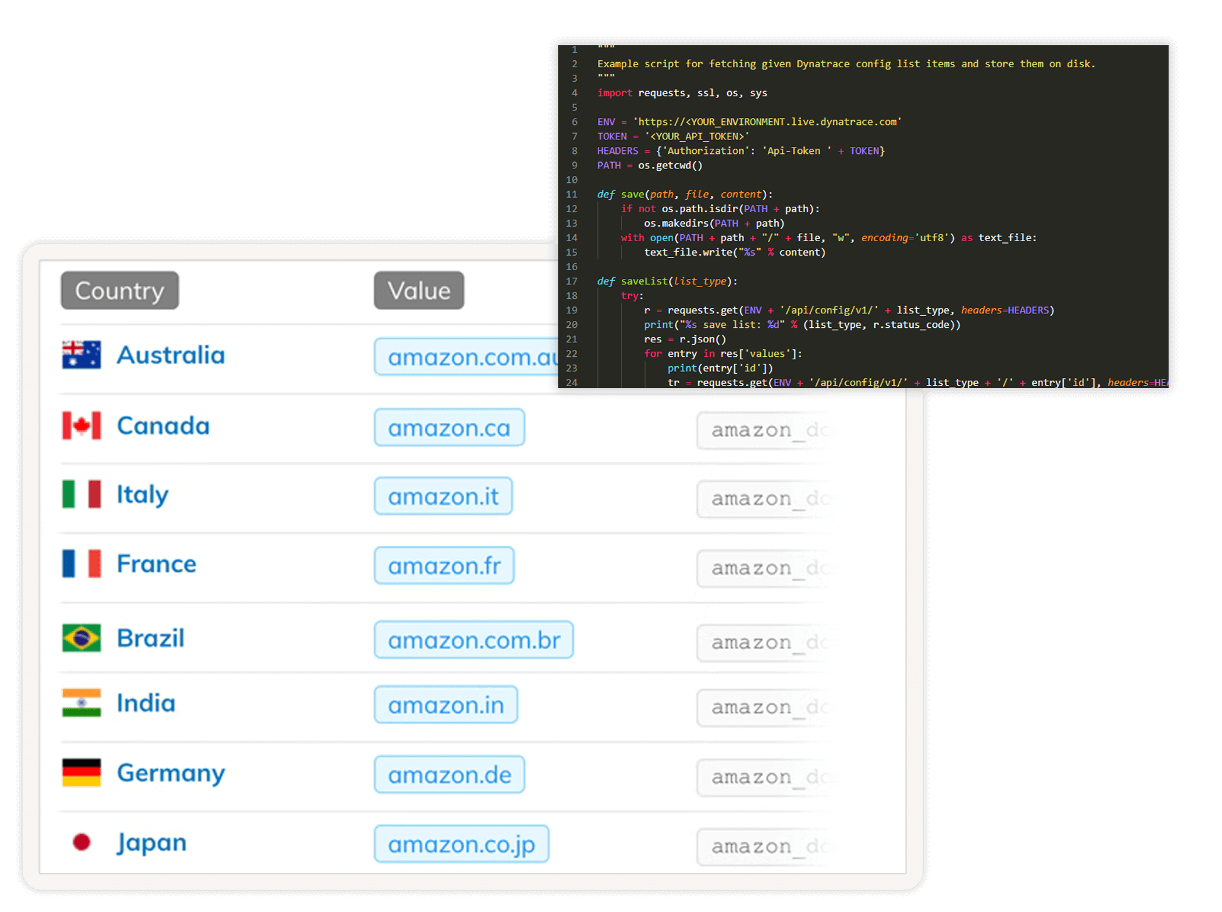
Task: Select the amazon.com.br value tag
Action: [x=474, y=640]
